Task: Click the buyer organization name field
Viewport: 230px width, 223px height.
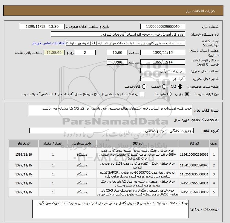Action: coord(118,34)
